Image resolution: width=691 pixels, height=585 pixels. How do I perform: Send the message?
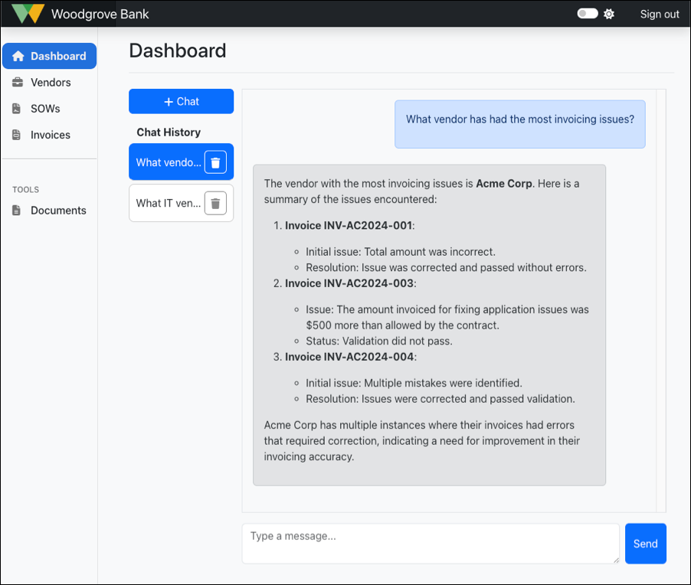coord(646,544)
